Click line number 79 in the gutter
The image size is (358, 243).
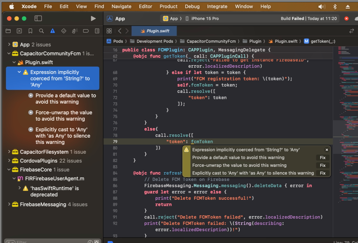(115, 142)
